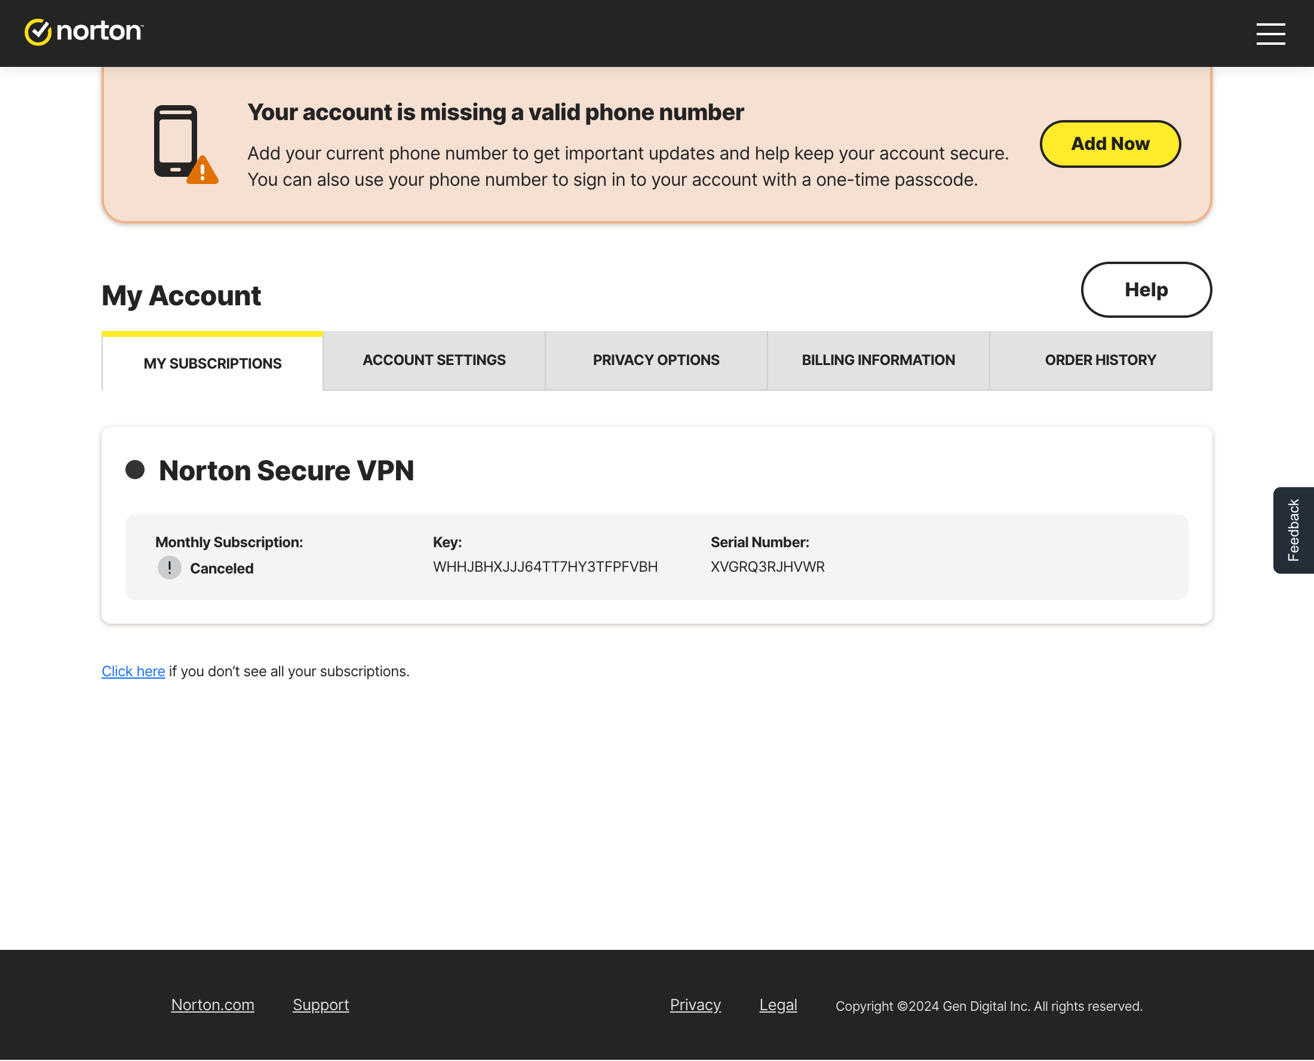Go to Privacy Options tab
This screenshot has width=1314, height=1061.
[x=655, y=360]
